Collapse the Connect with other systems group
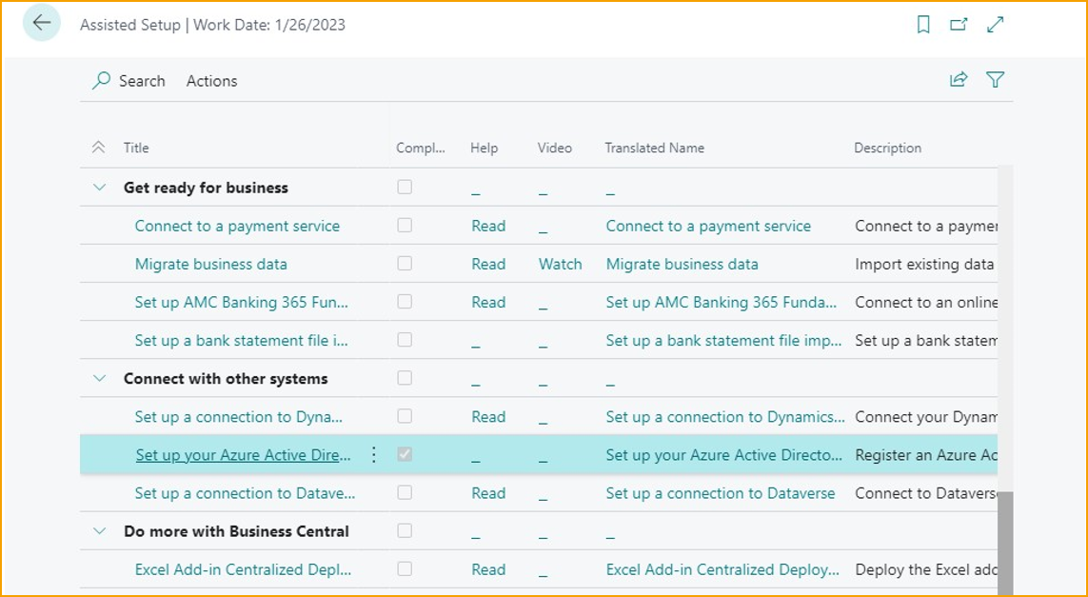The image size is (1088, 597). click(100, 379)
